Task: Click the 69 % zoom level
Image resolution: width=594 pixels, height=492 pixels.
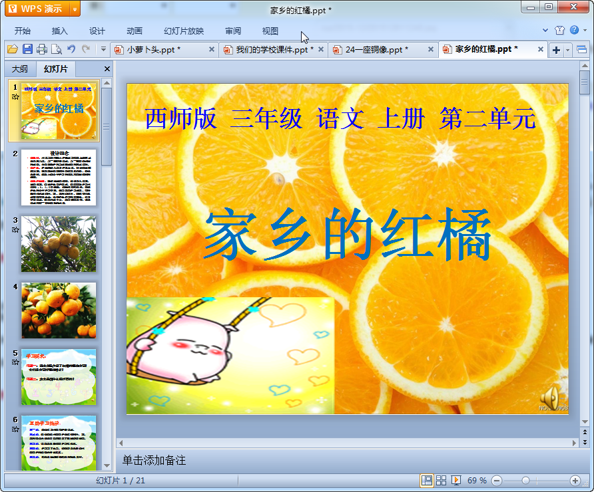Action: (477, 481)
